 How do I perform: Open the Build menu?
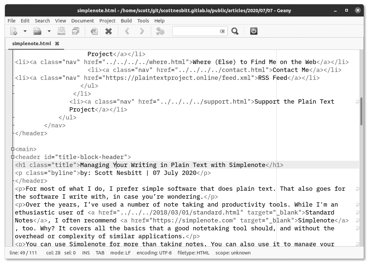pos(126,21)
